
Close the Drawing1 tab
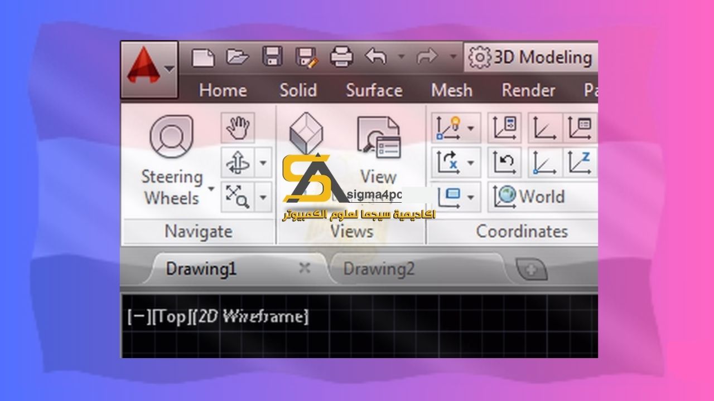[x=305, y=268]
